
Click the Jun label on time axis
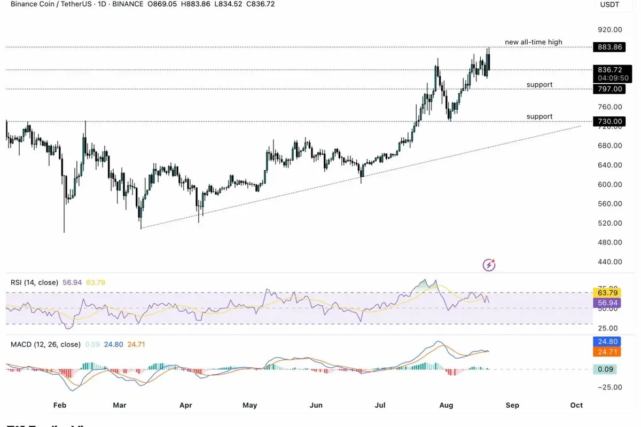point(316,406)
